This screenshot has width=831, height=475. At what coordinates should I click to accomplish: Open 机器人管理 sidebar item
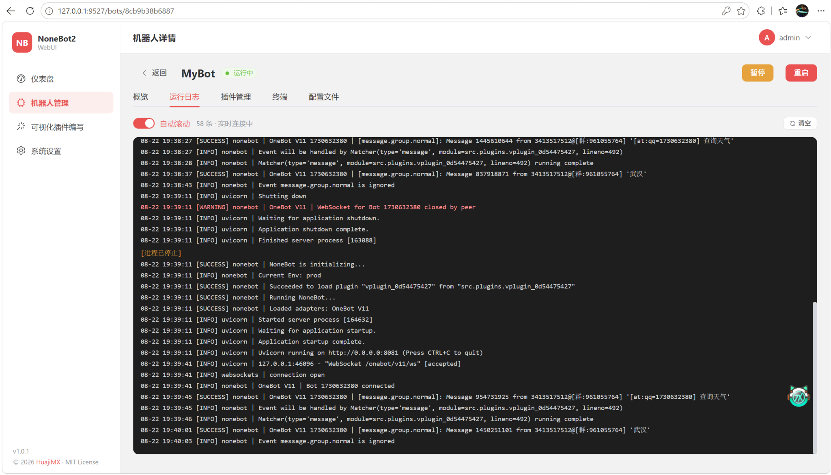point(61,103)
